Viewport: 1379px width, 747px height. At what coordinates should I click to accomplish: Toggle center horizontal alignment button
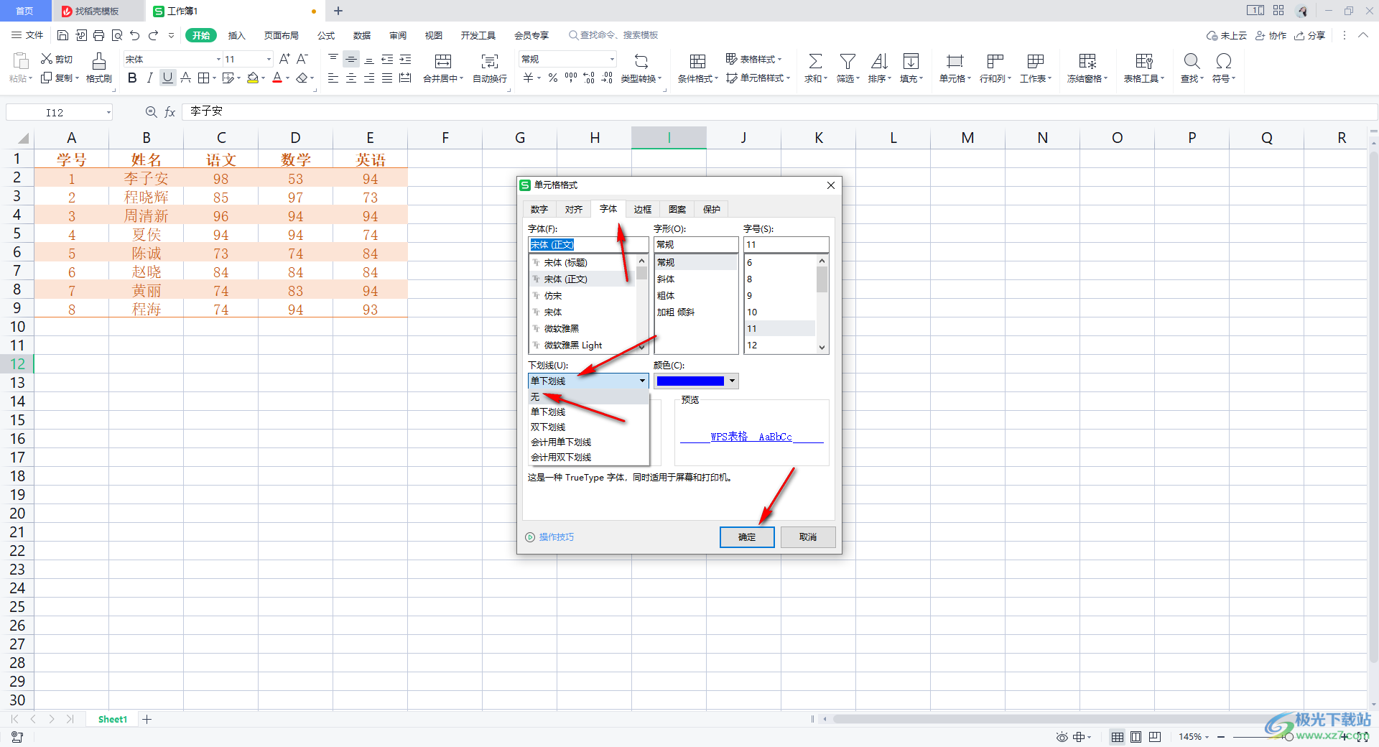click(x=351, y=78)
